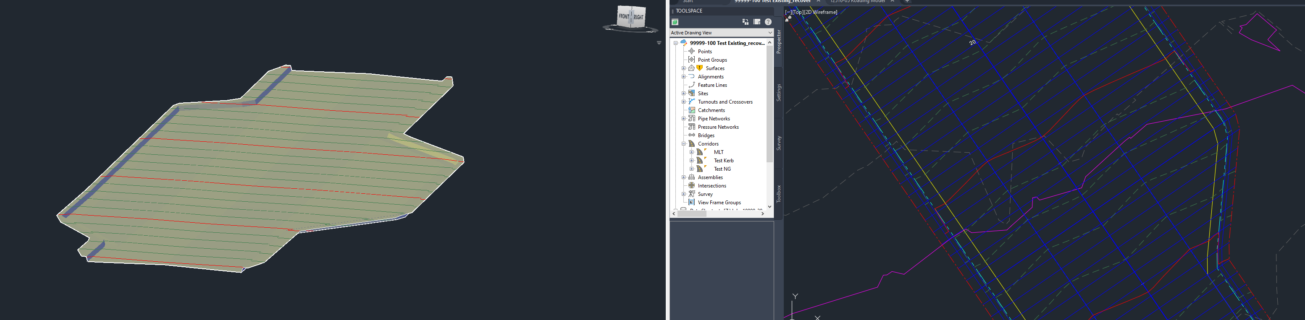Click the ViewCube in 3D viewport
Image resolution: width=1305 pixels, height=320 pixels.
click(x=631, y=17)
